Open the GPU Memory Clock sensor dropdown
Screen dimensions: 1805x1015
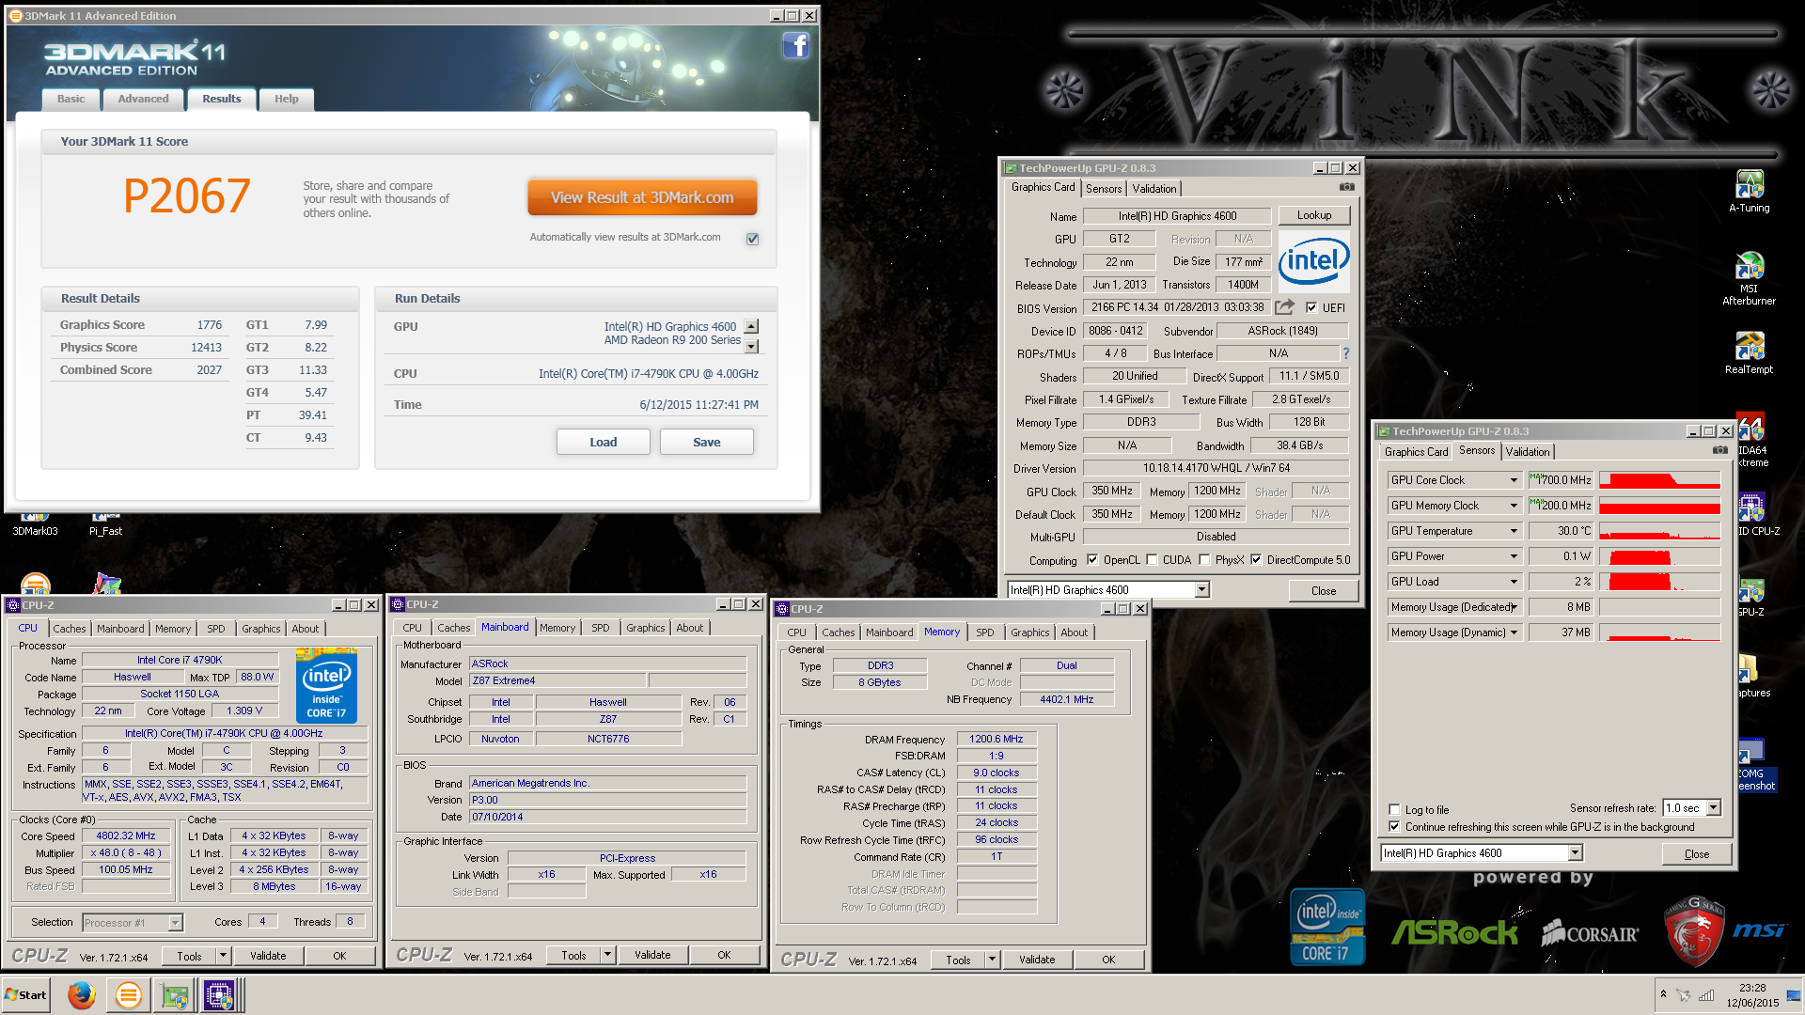[x=1513, y=506]
